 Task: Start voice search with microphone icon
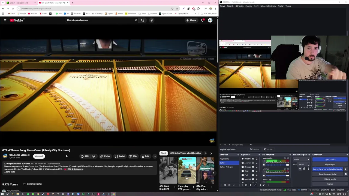point(152,20)
